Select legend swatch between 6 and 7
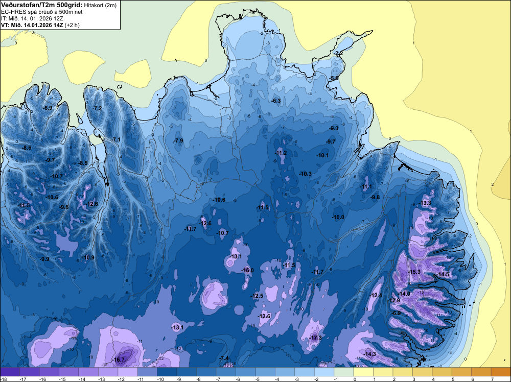Screen dimensions: 511x382 click(481, 372)
